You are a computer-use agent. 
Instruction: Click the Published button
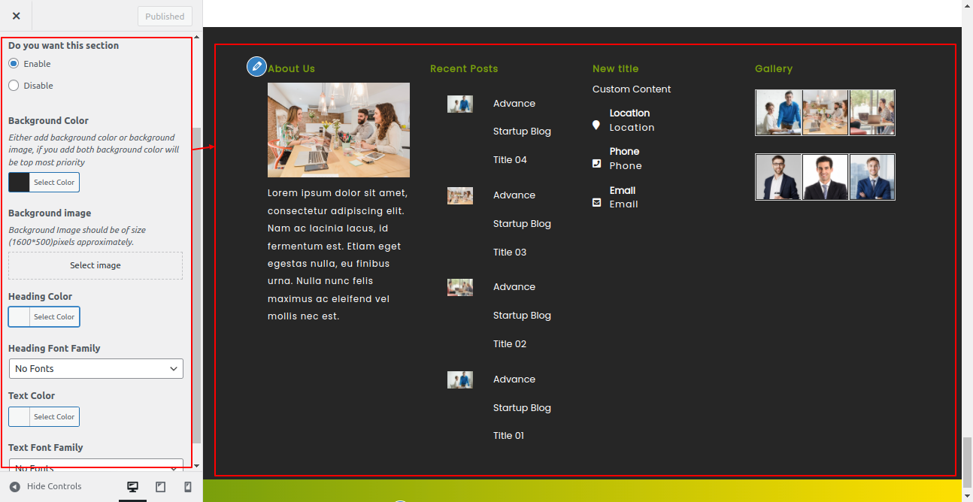tap(165, 17)
